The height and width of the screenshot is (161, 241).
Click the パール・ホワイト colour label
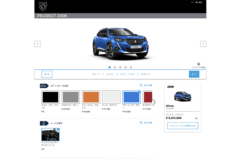tap(110, 105)
